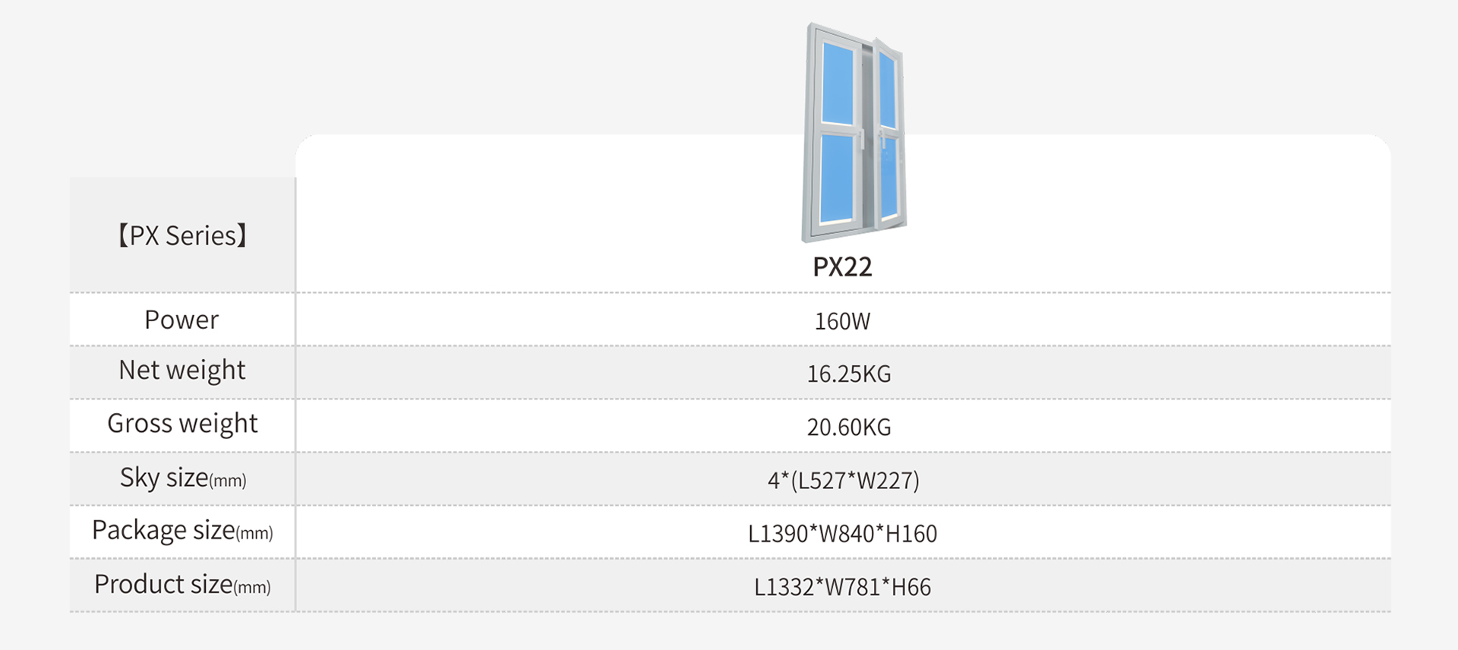Click the PX22 window product image
The image size is (1458, 650).
(x=854, y=133)
